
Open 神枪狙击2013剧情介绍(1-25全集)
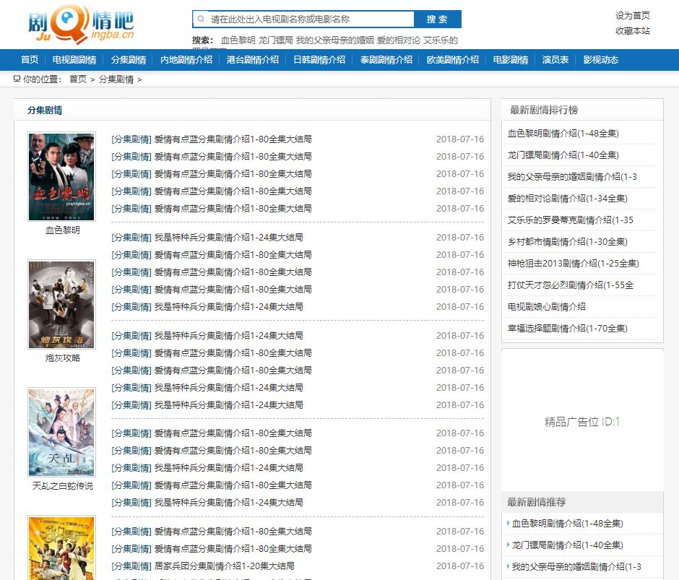(574, 264)
